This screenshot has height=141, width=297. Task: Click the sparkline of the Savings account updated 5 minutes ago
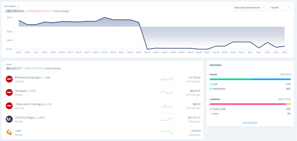(x=166, y=92)
